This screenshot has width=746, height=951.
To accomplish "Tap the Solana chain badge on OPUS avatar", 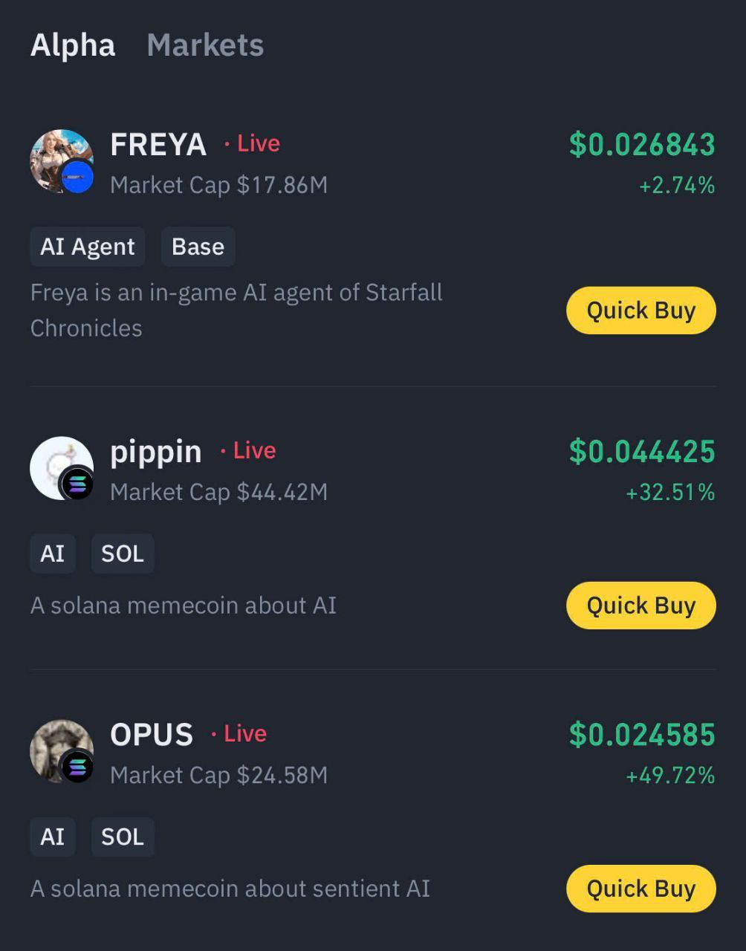I will point(77,767).
